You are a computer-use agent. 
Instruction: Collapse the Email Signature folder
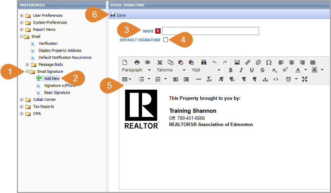click(x=27, y=71)
